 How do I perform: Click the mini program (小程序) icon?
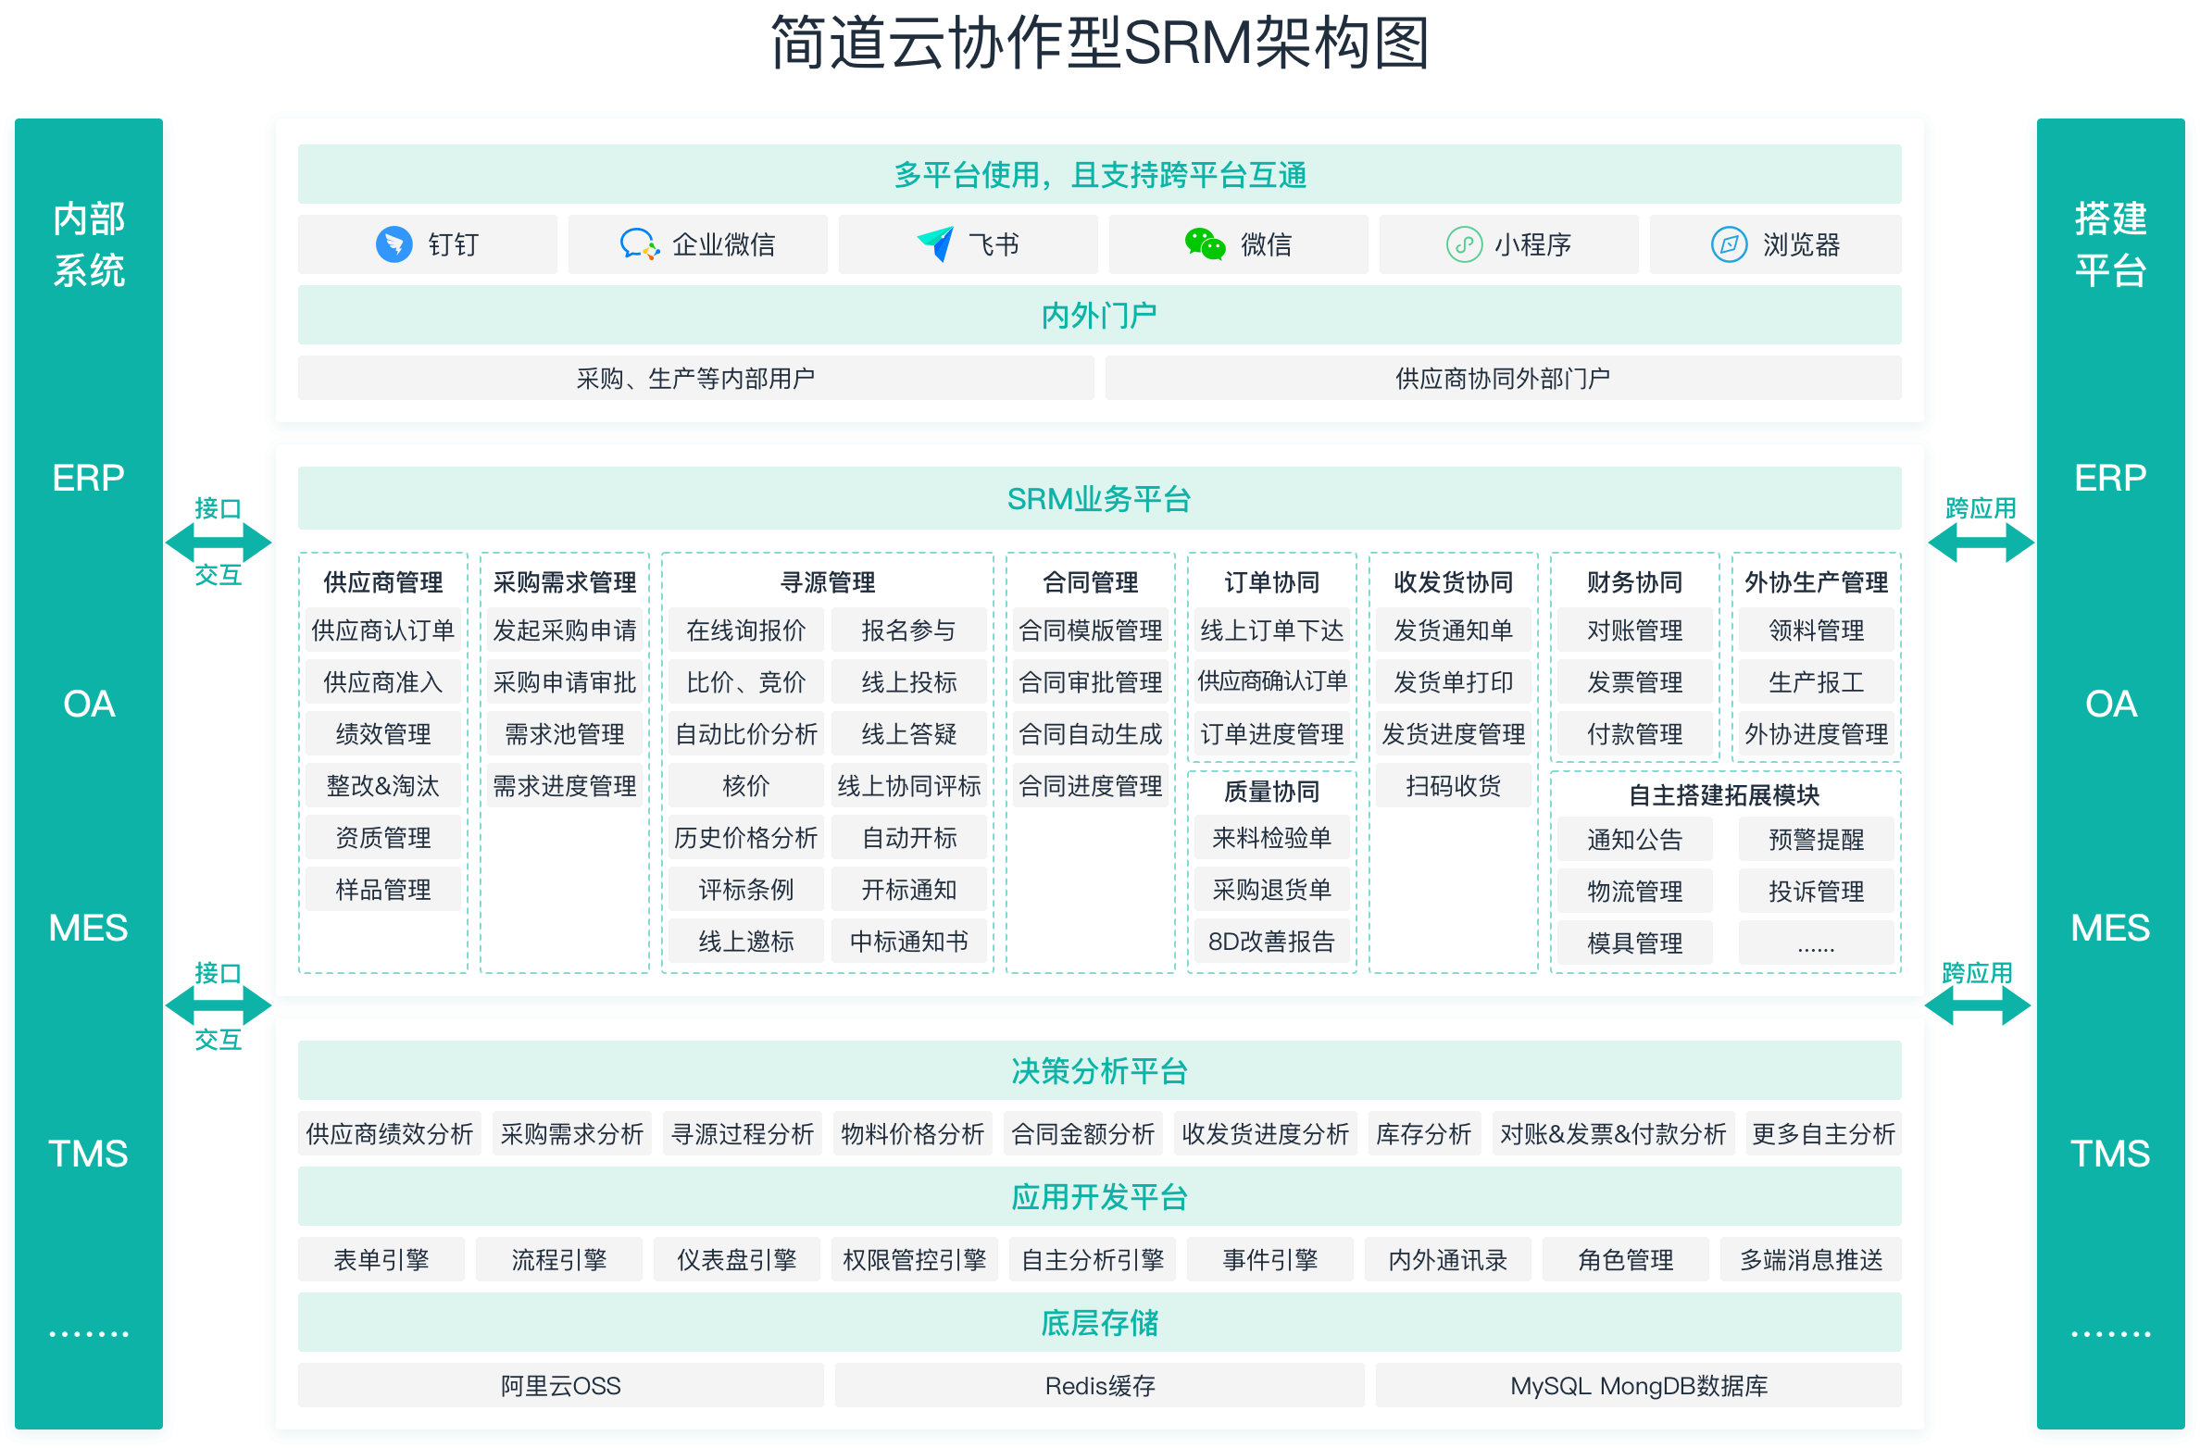pyautogui.click(x=1464, y=244)
